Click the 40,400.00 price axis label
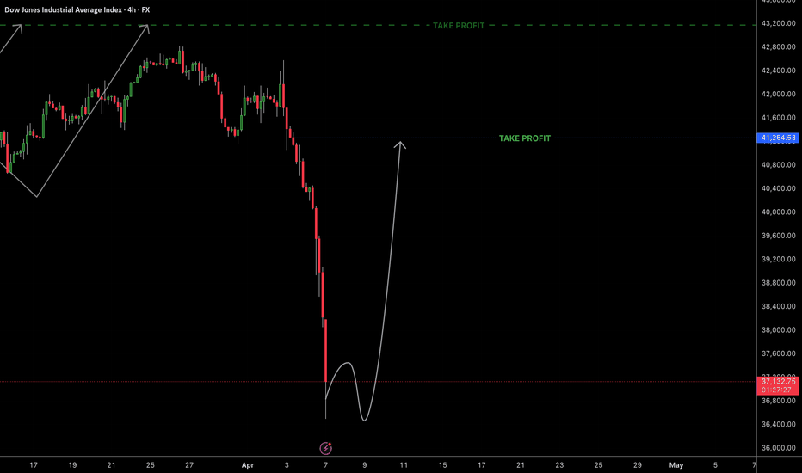This screenshot has width=802, height=473. click(x=778, y=188)
